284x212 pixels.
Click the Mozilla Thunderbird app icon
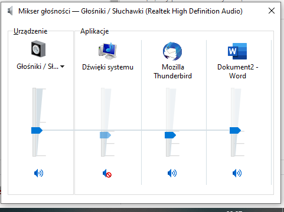point(172,51)
